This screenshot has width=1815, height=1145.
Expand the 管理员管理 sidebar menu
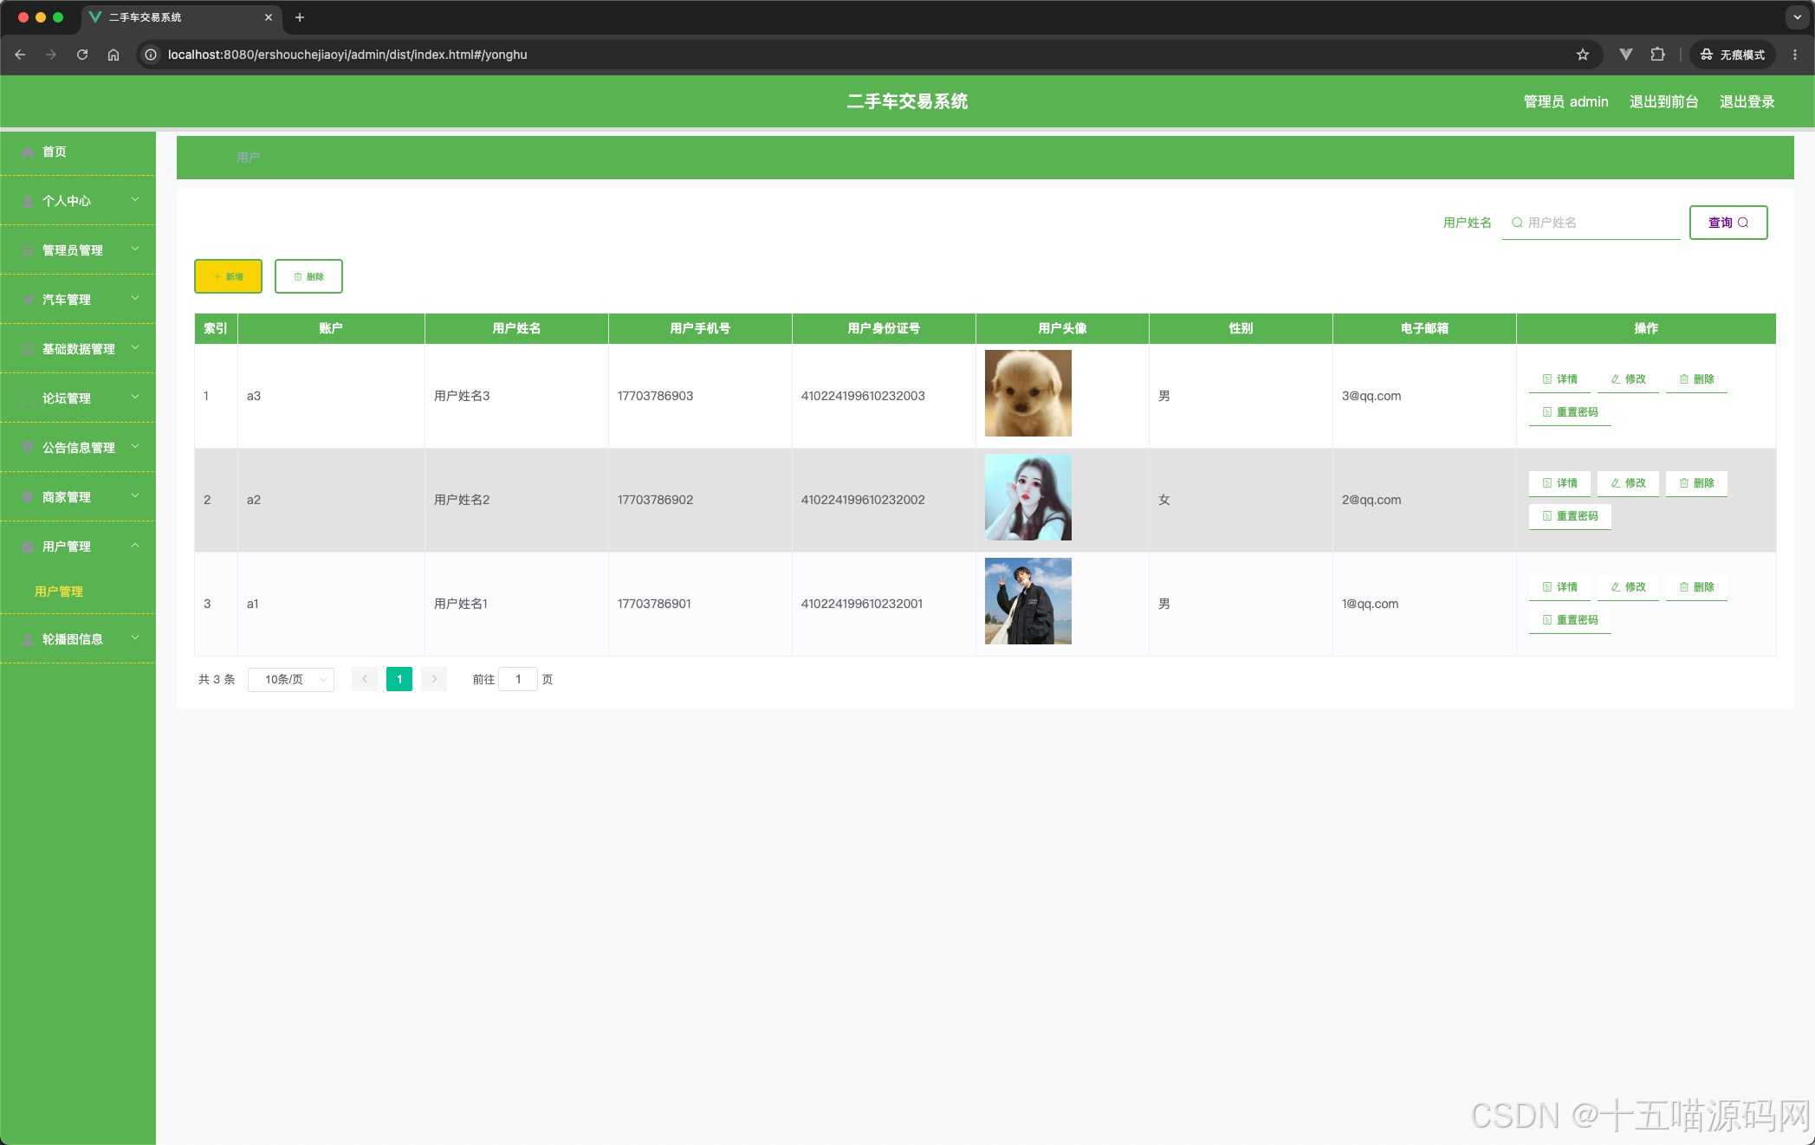click(x=78, y=250)
